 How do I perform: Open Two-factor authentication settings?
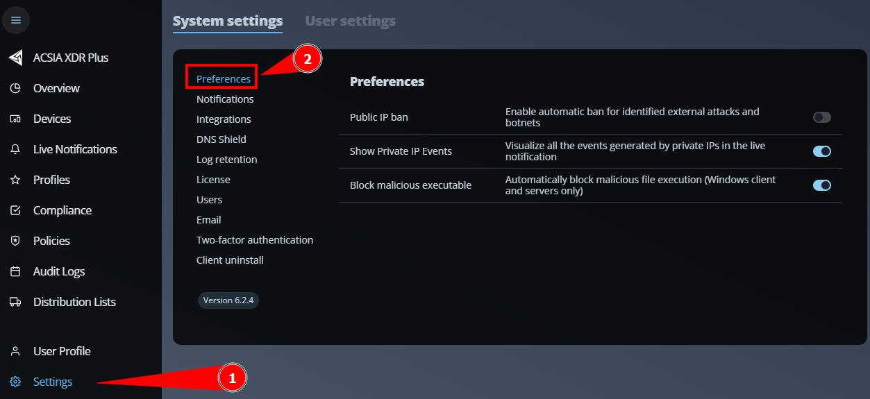pos(255,240)
